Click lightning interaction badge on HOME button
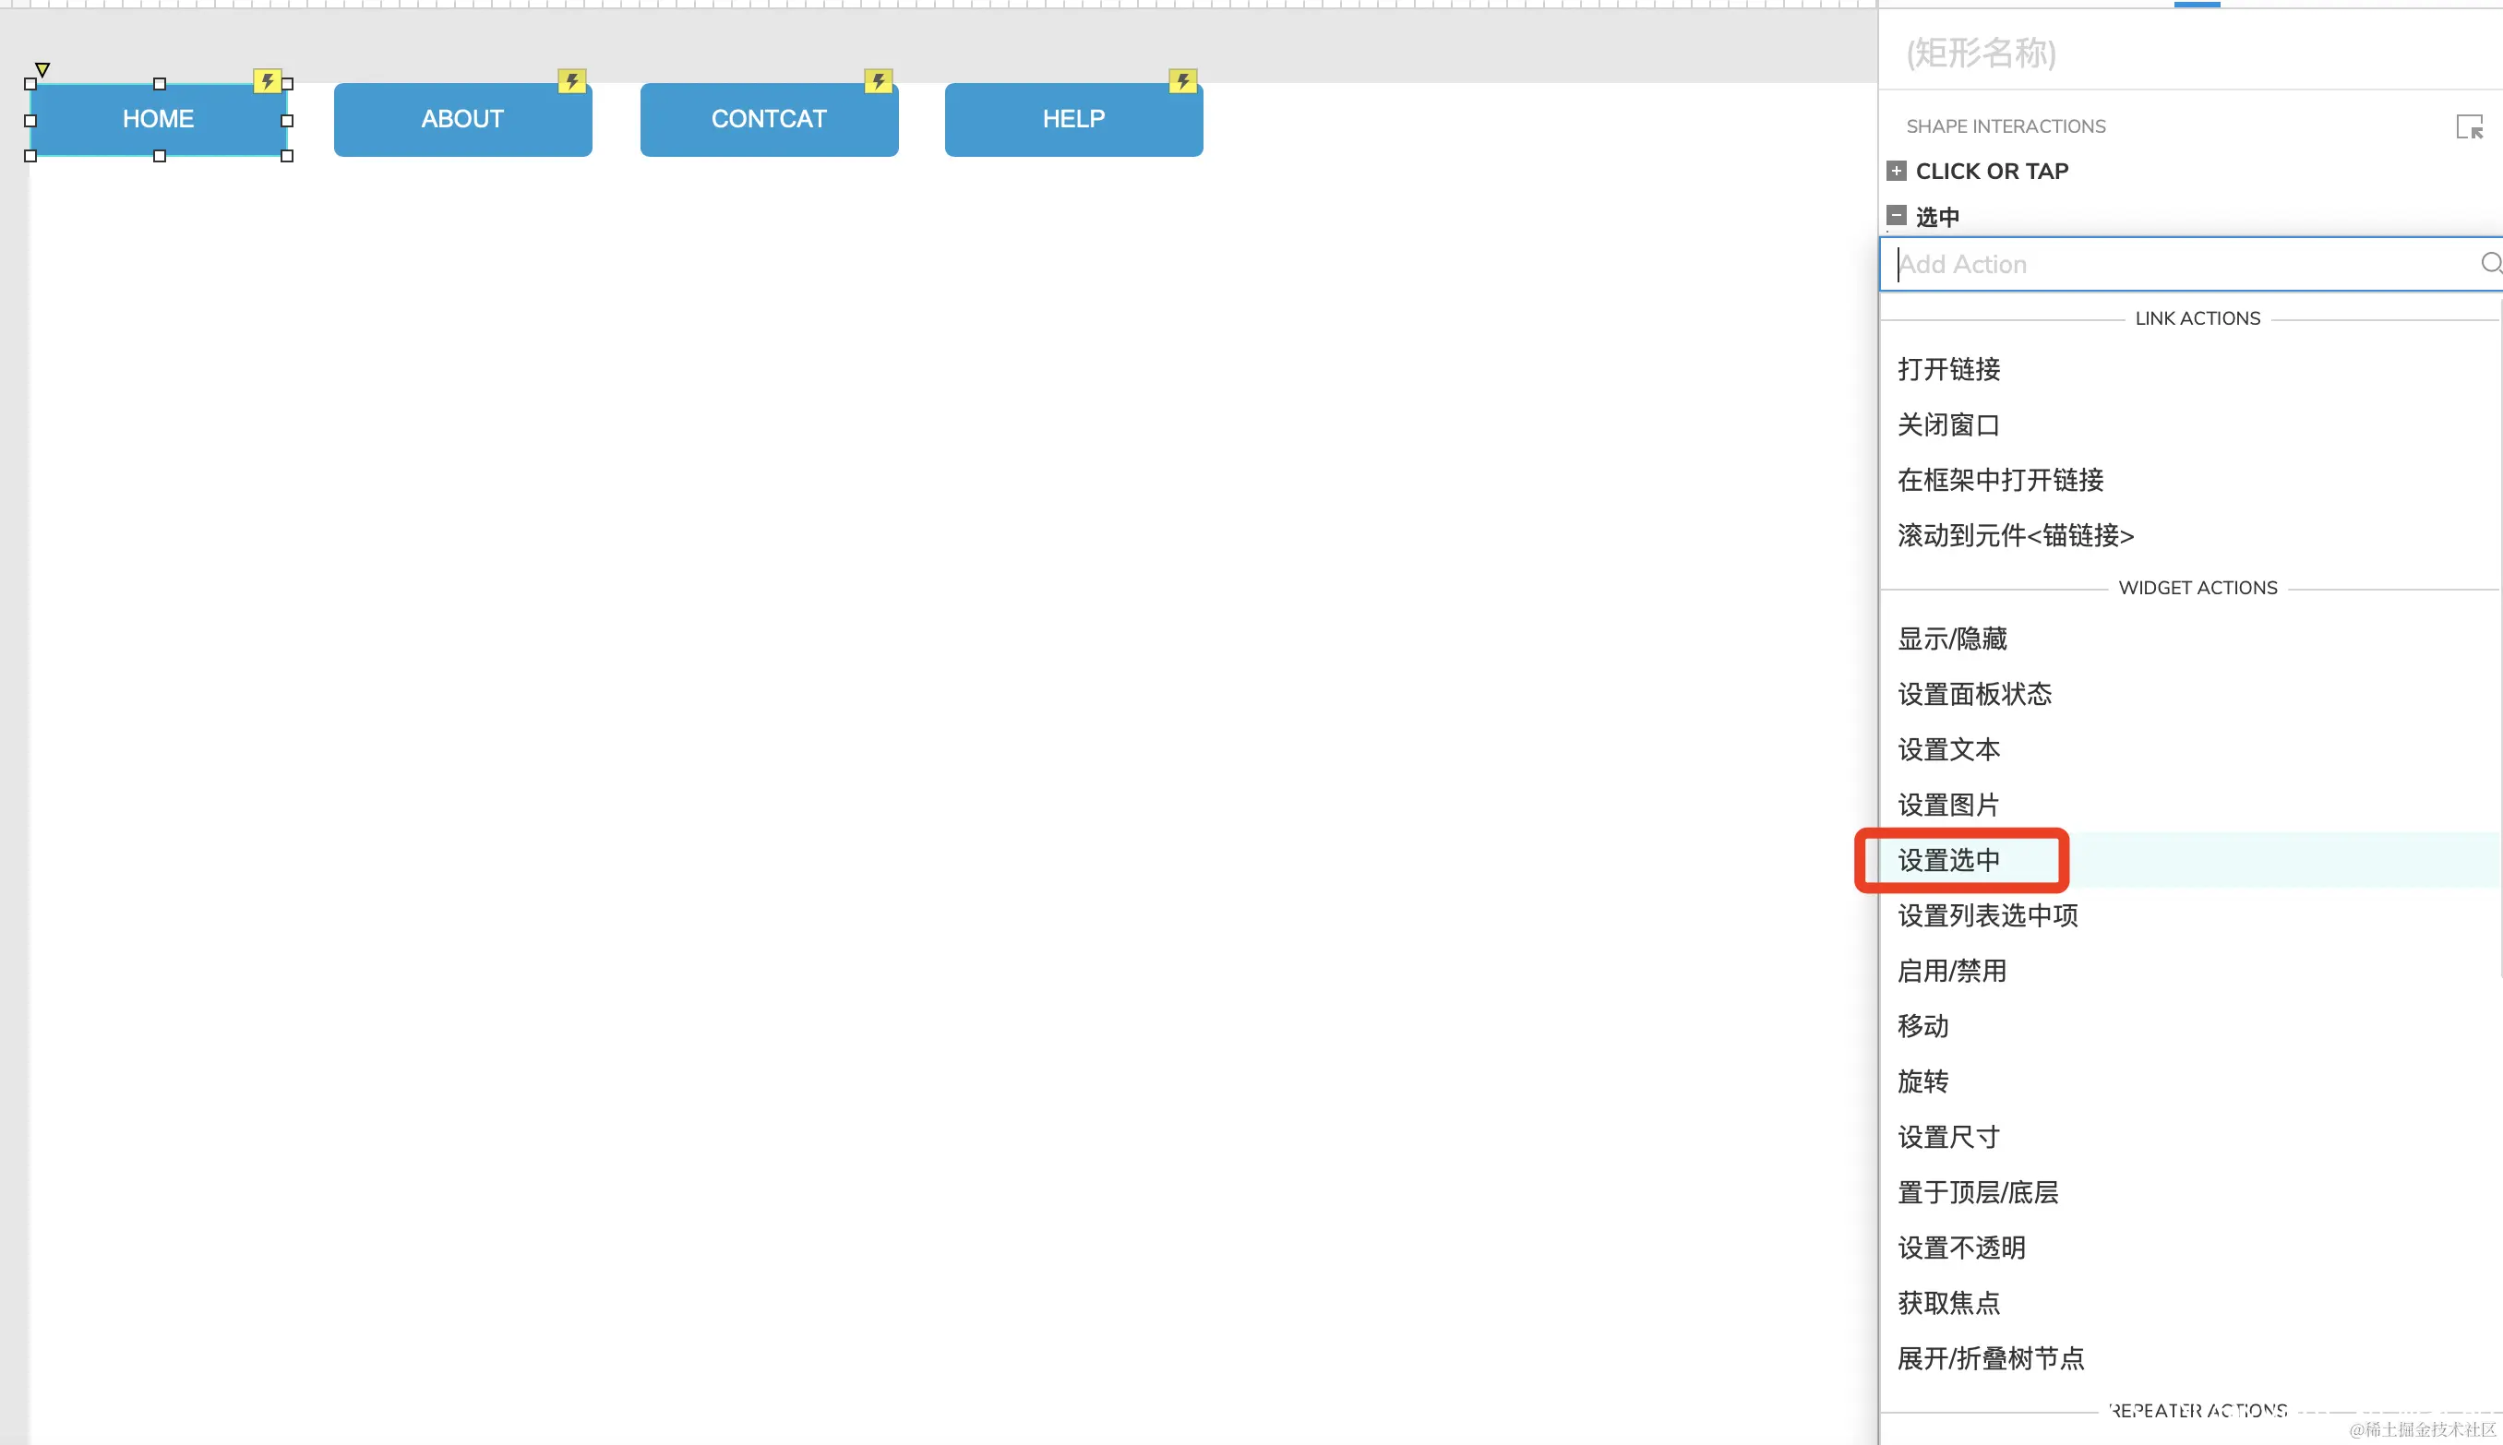 pyautogui.click(x=267, y=80)
